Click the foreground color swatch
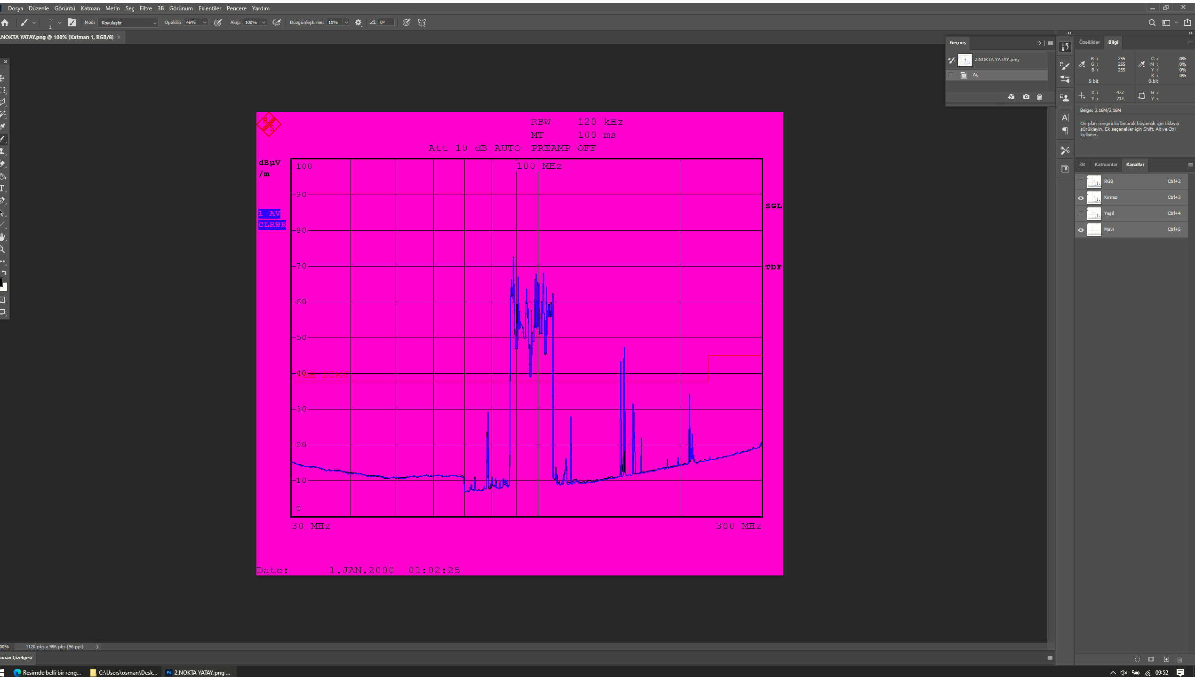The height and width of the screenshot is (677, 1195). pos(1,282)
